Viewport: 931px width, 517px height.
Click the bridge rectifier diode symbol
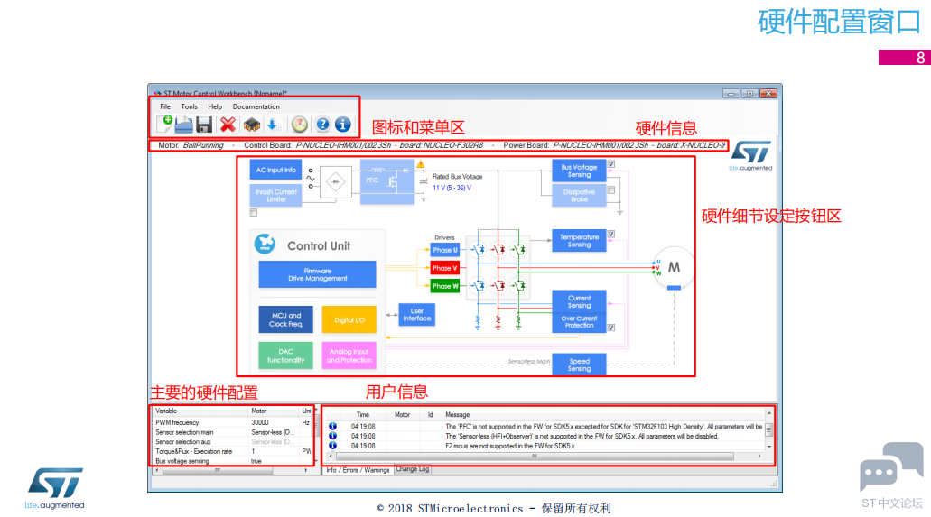coord(336,181)
